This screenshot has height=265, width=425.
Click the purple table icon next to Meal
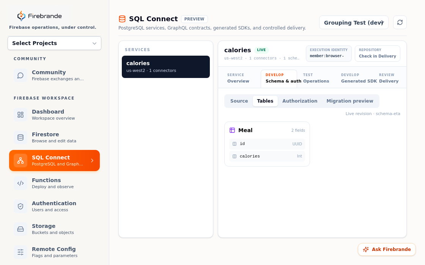tap(232, 130)
